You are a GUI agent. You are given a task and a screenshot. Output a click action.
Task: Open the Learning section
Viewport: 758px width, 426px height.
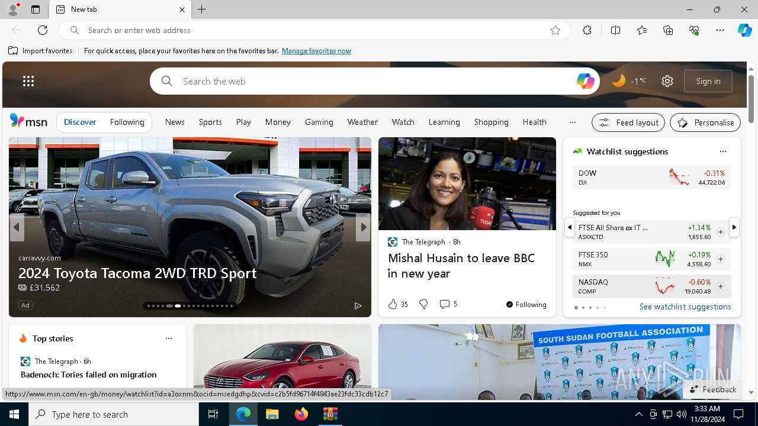click(x=444, y=122)
